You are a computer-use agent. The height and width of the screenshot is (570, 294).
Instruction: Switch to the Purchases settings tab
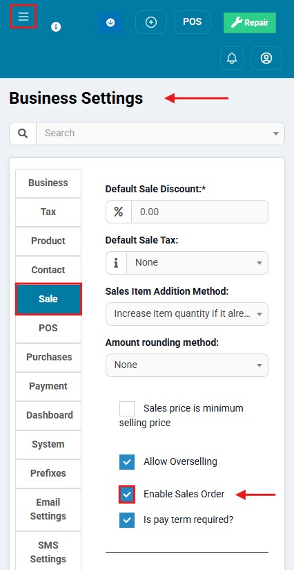(48, 358)
